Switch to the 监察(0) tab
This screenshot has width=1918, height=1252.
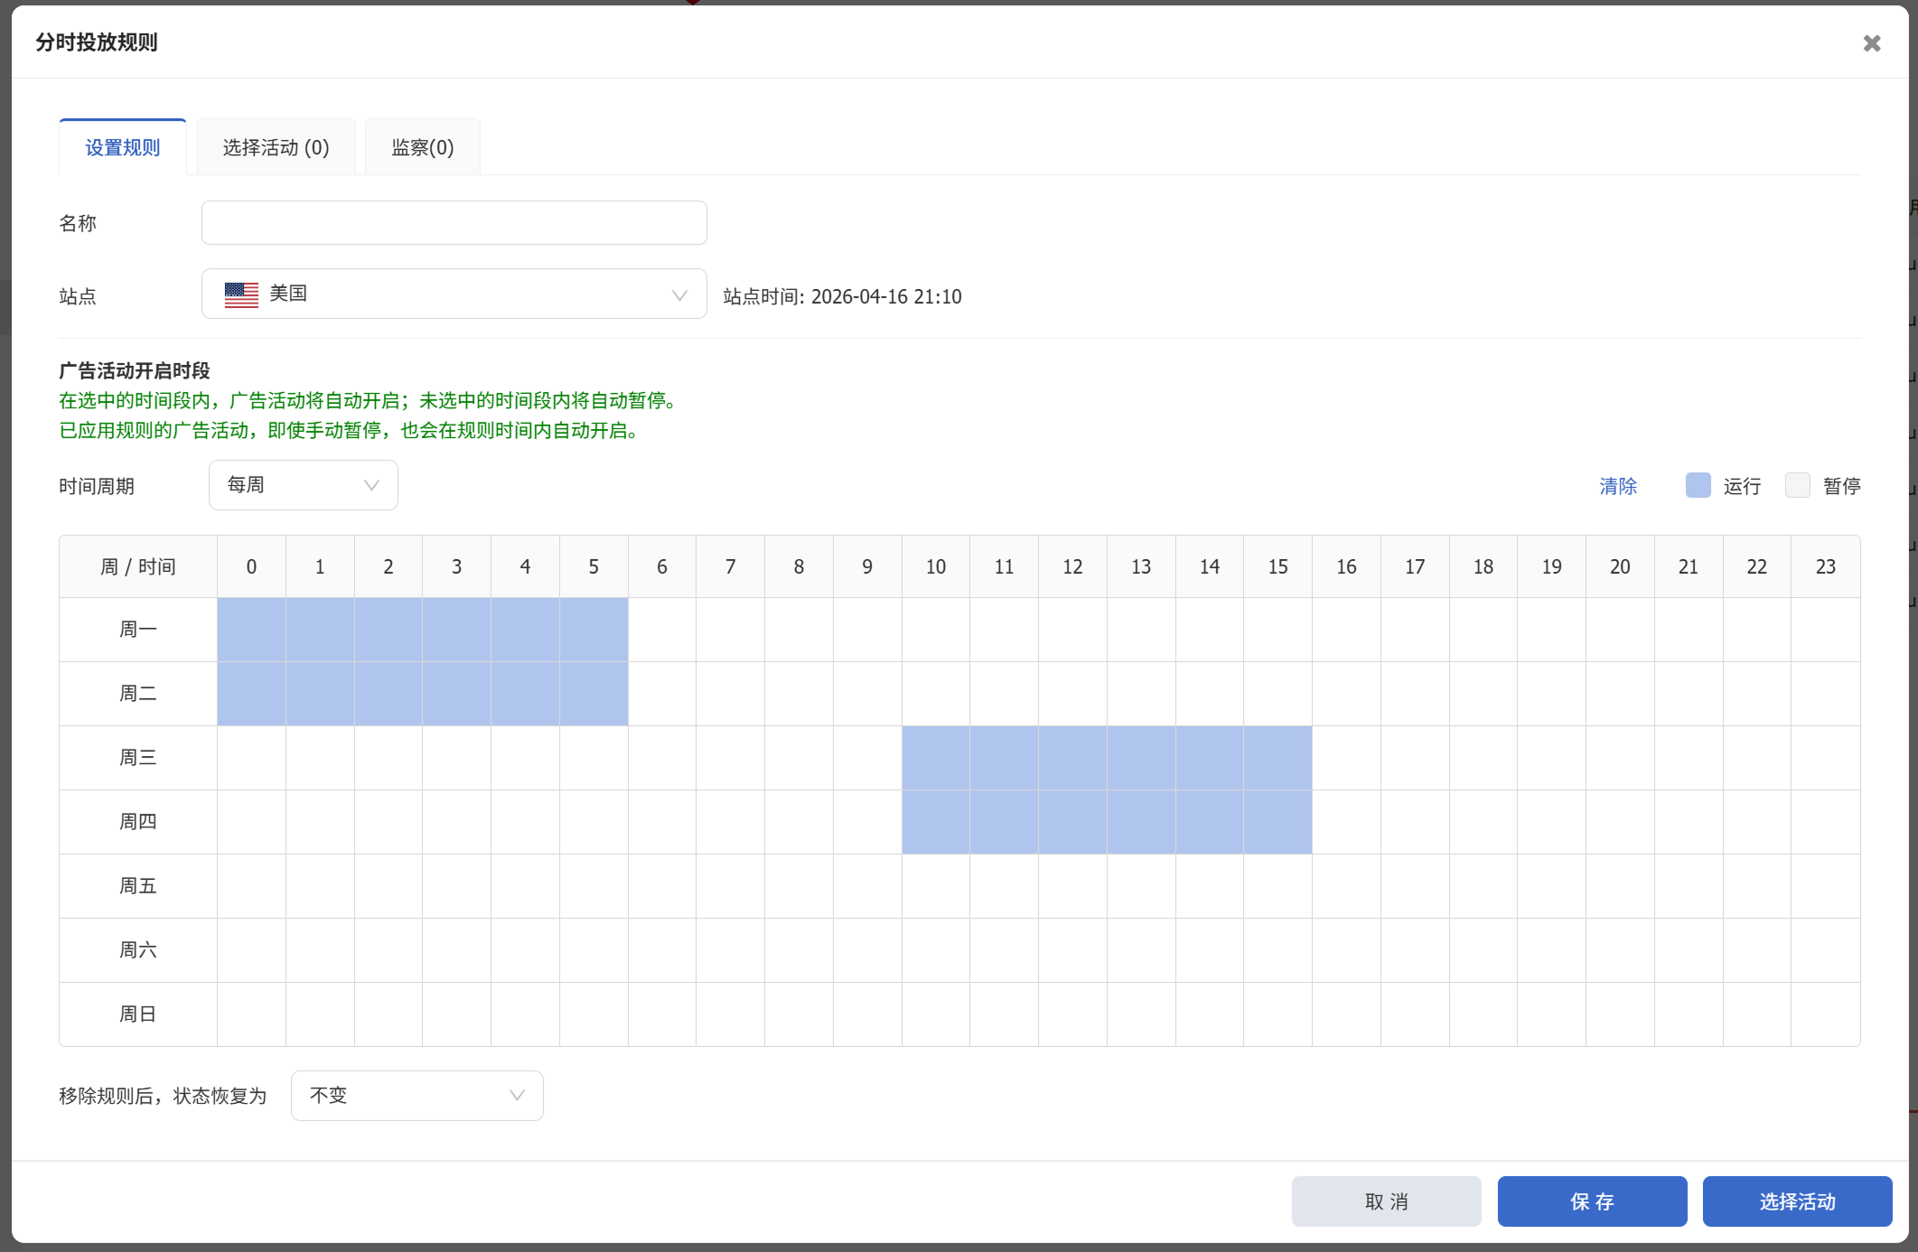pos(422,147)
